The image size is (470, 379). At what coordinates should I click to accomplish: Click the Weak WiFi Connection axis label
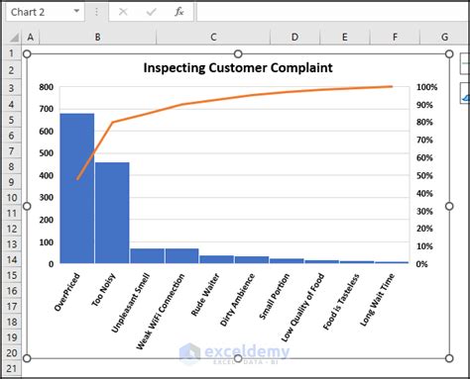[161, 312]
